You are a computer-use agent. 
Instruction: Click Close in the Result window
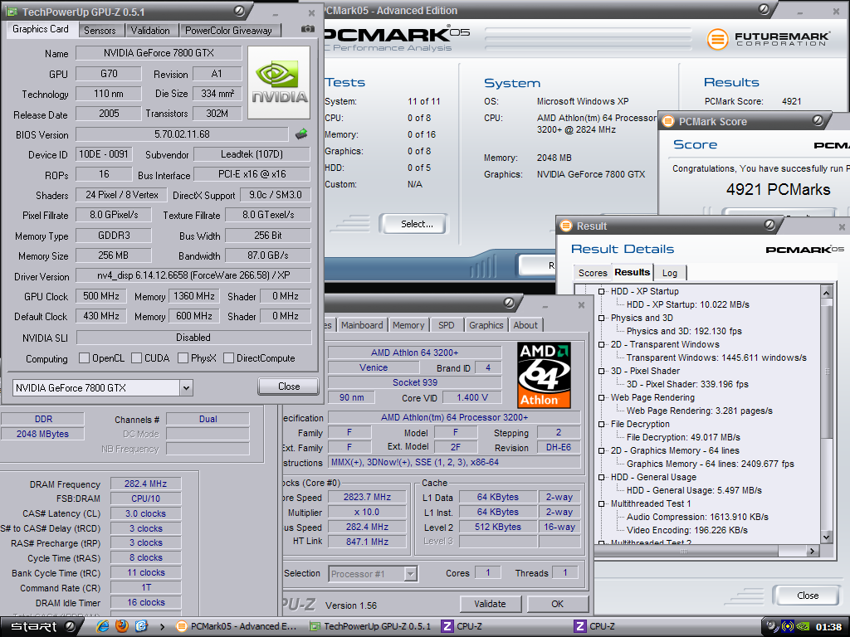(x=808, y=596)
